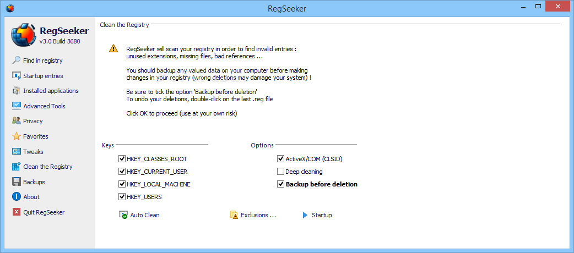The width and height of the screenshot is (574, 253).
Task: Click the RegSeeker title bar app icon
Action: (10, 7)
